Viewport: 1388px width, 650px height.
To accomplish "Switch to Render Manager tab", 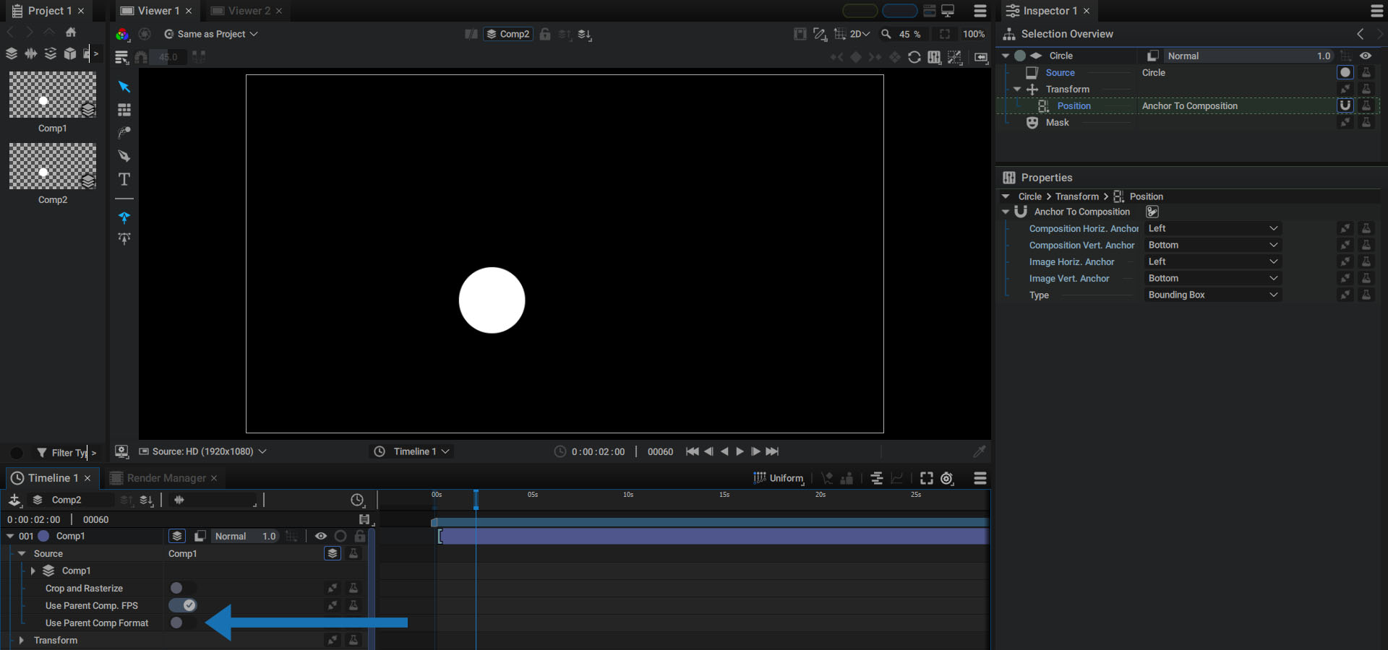I will pos(166,478).
